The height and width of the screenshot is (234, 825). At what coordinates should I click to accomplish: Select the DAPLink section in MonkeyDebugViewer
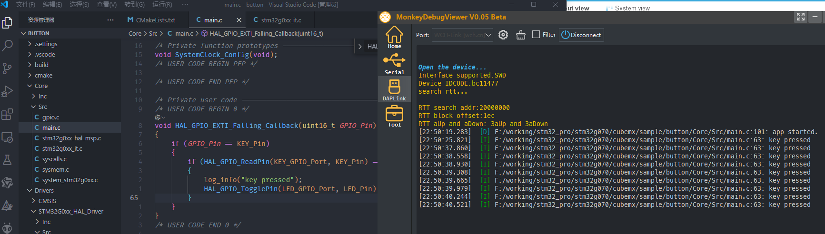[394, 90]
